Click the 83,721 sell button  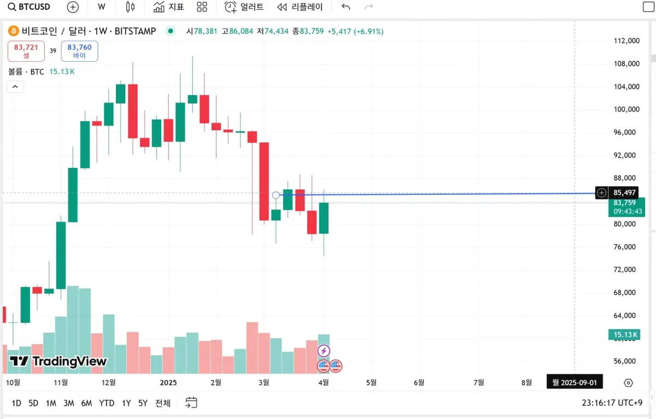pyautogui.click(x=26, y=51)
